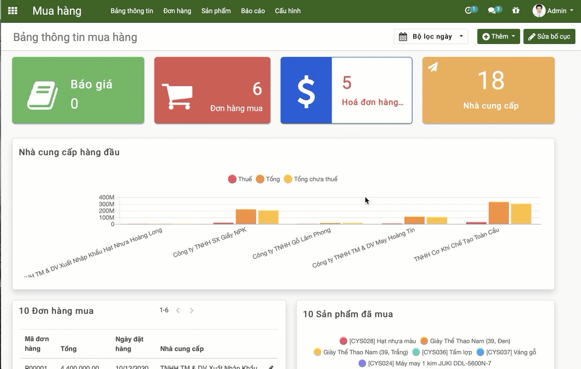Toggle [CYS037] Váng gỗ legend item

click(x=506, y=352)
